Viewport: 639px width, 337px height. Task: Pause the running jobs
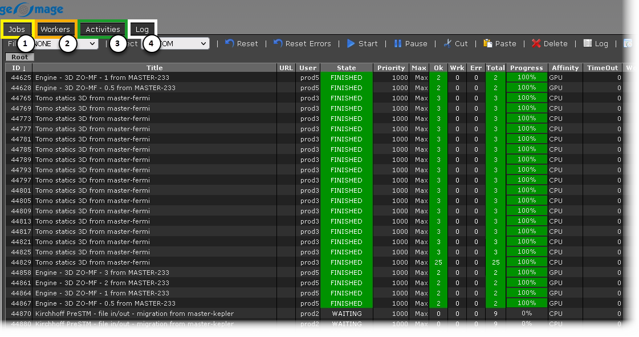[410, 43]
